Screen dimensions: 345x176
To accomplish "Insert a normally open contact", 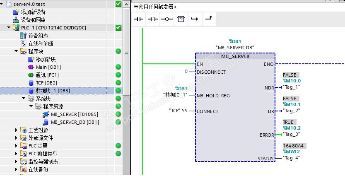I will (139, 19).
